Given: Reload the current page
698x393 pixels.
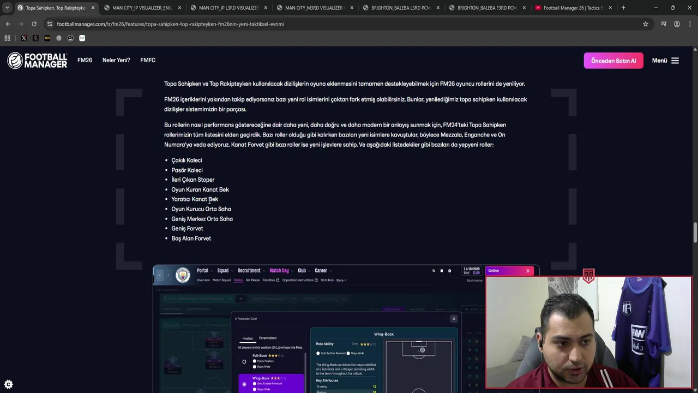Looking at the screenshot, I should 34,24.
